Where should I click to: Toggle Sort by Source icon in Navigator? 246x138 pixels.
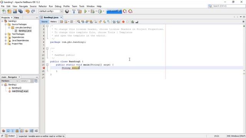pyautogui.click(x=36, y=131)
